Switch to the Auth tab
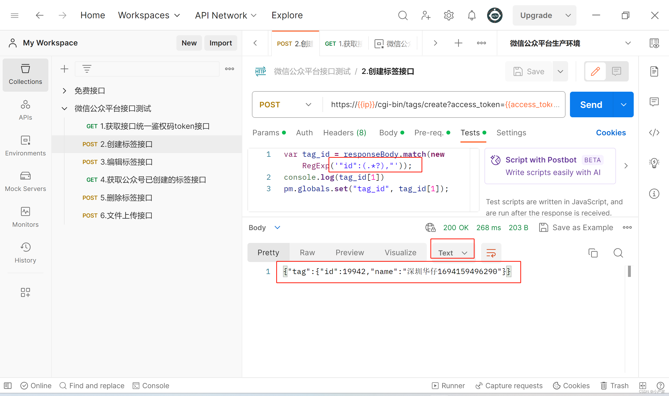The image size is (669, 396). (304, 133)
